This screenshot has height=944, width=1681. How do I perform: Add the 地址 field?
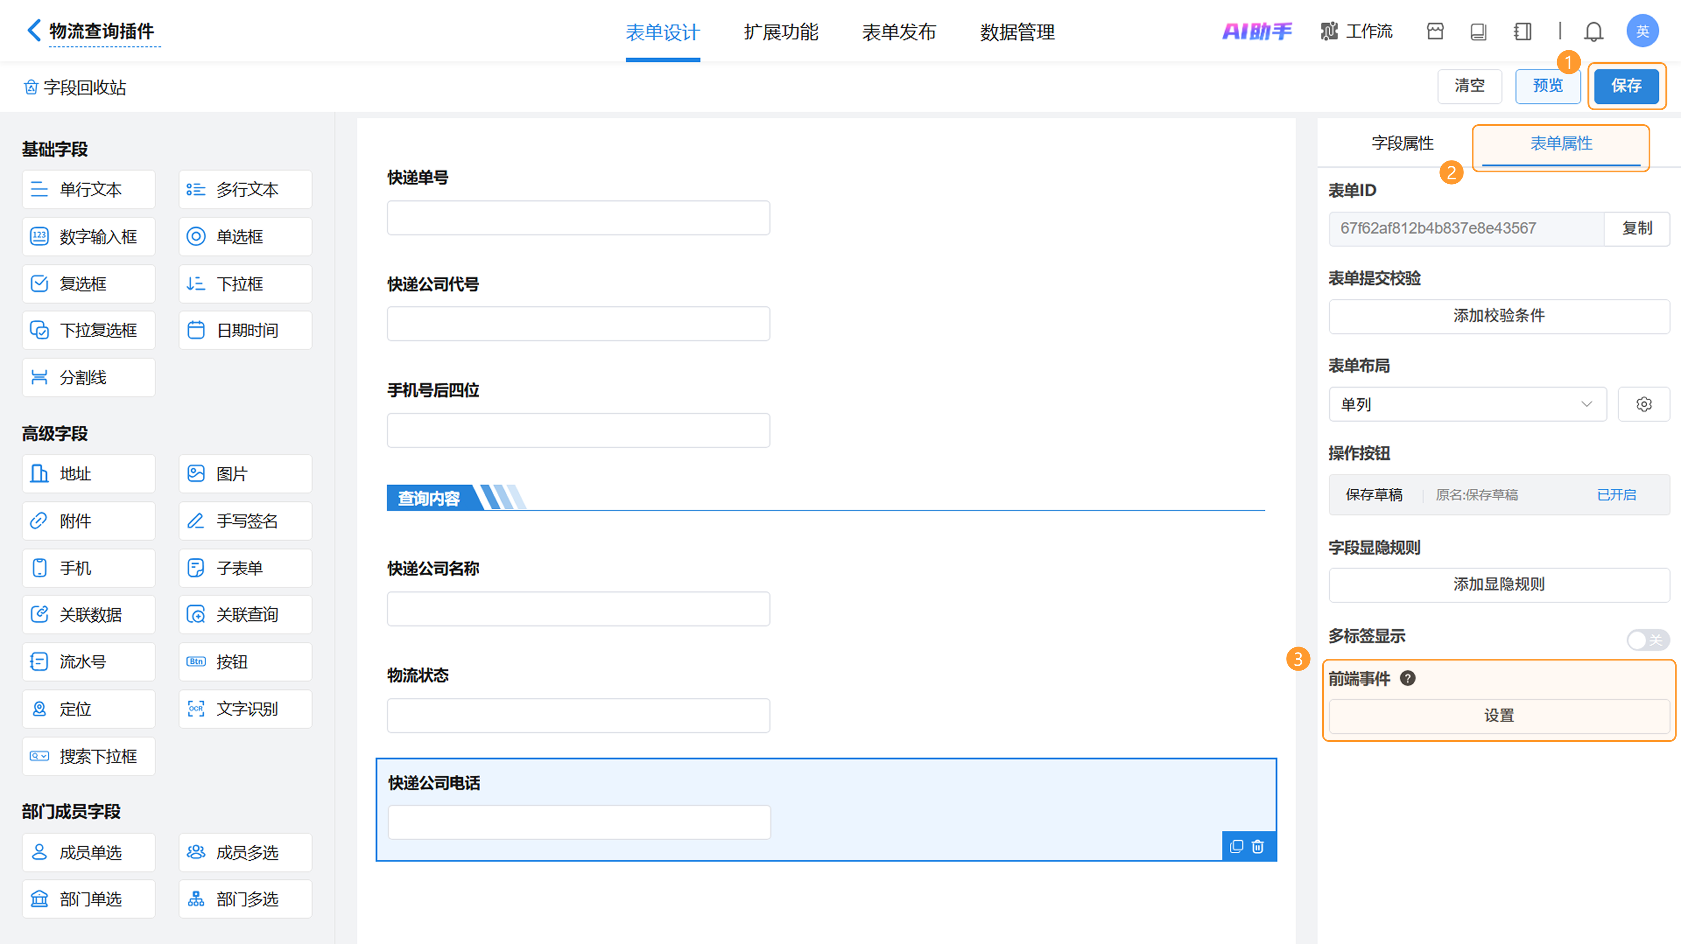tap(89, 474)
